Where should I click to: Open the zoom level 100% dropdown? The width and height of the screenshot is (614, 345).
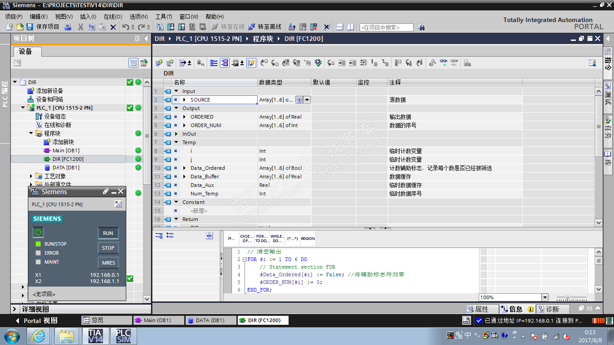pos(545,297)
